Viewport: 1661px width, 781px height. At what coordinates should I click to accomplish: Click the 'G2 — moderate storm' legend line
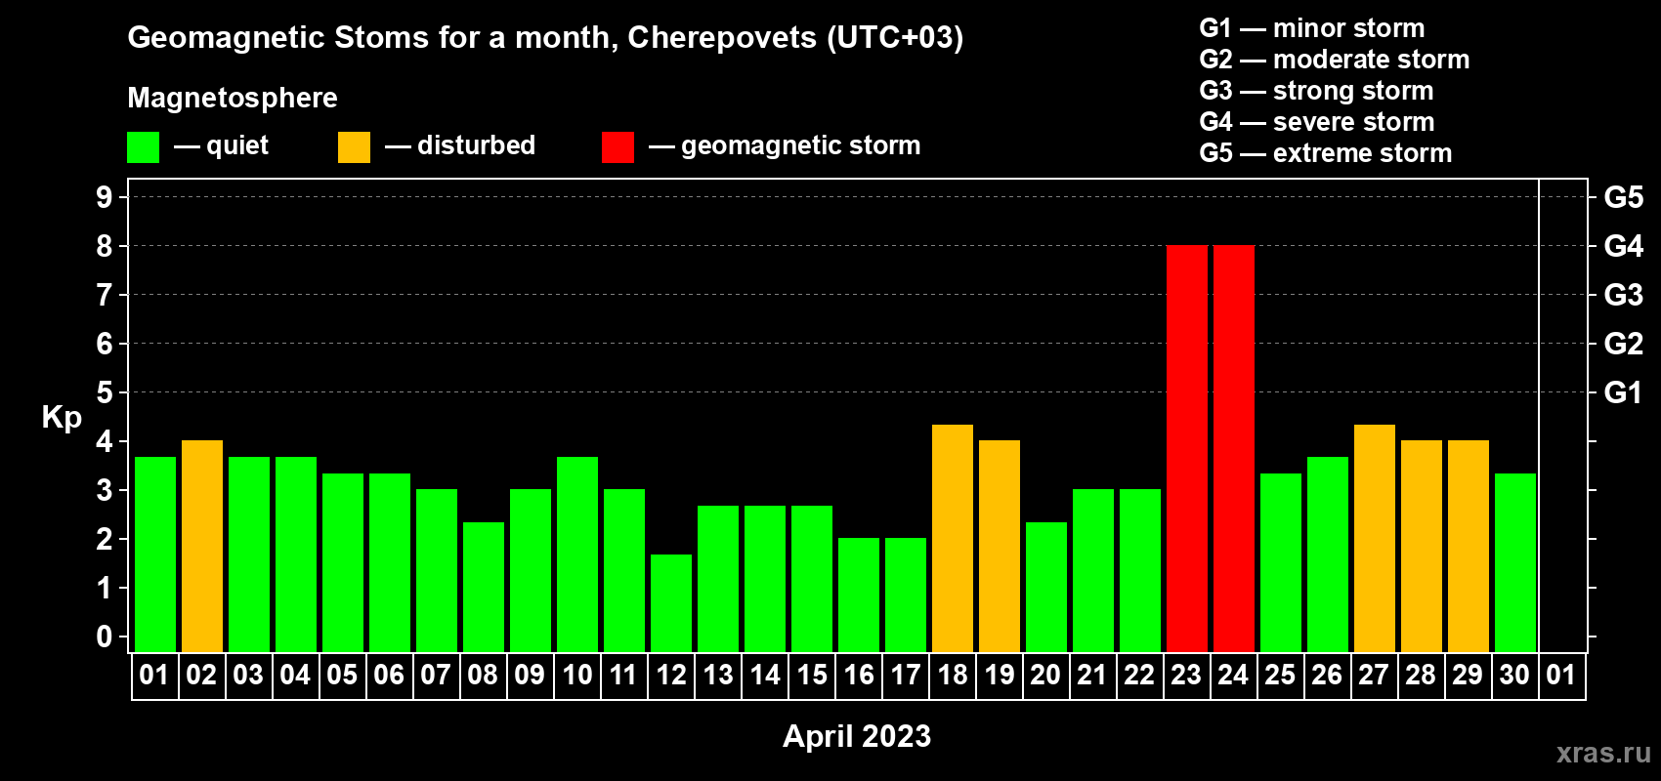(1335, 60)
